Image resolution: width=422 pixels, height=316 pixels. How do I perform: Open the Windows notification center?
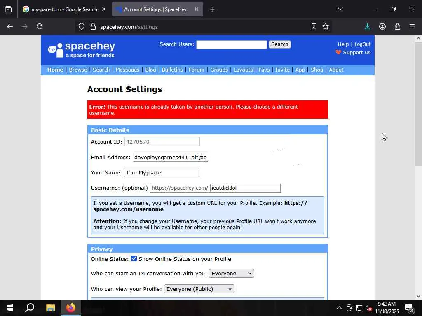409,308
